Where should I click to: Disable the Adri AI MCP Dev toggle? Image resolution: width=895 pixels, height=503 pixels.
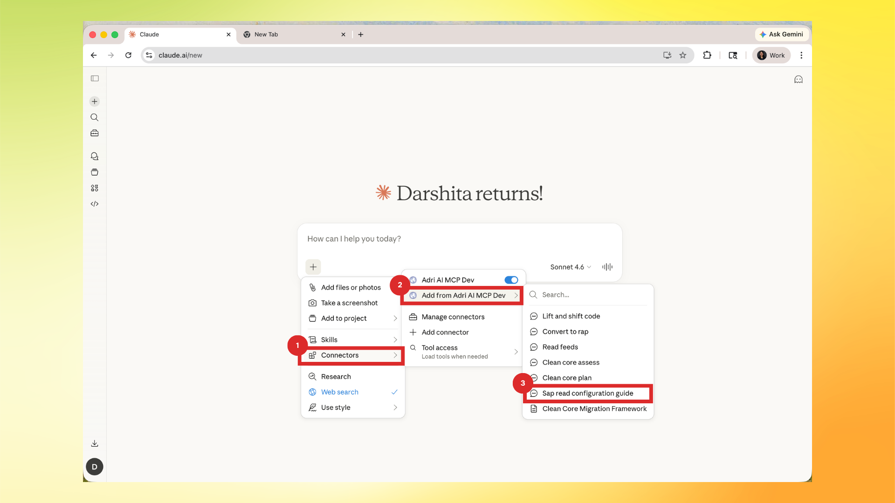click(x=511, y=280)
